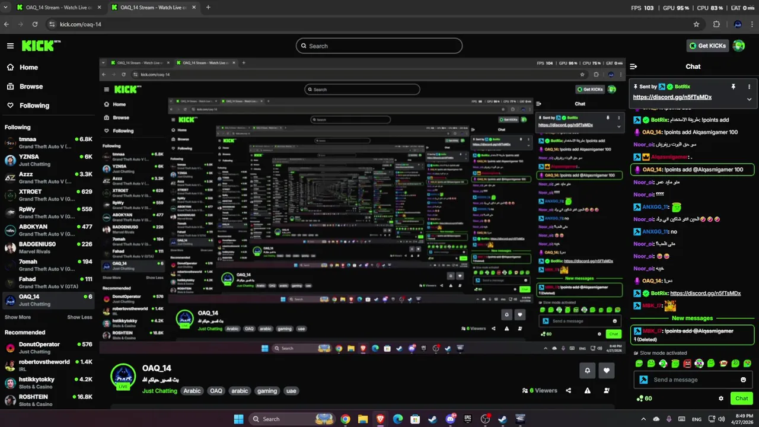Open File Explorer in the taskbar
This screenshot has height=427, width=759.
click(362, 419)
